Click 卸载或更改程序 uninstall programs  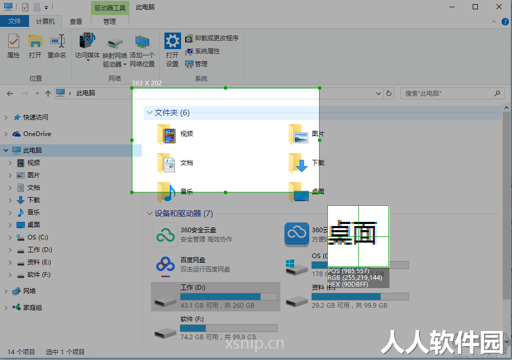212,38
